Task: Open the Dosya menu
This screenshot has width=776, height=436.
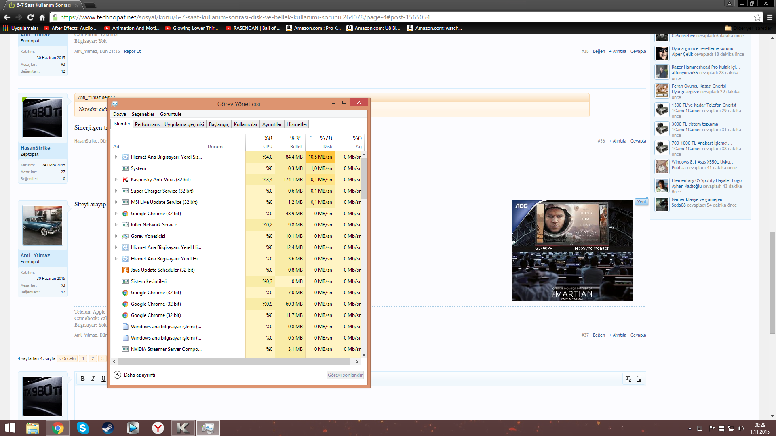Action: [120, 114]
